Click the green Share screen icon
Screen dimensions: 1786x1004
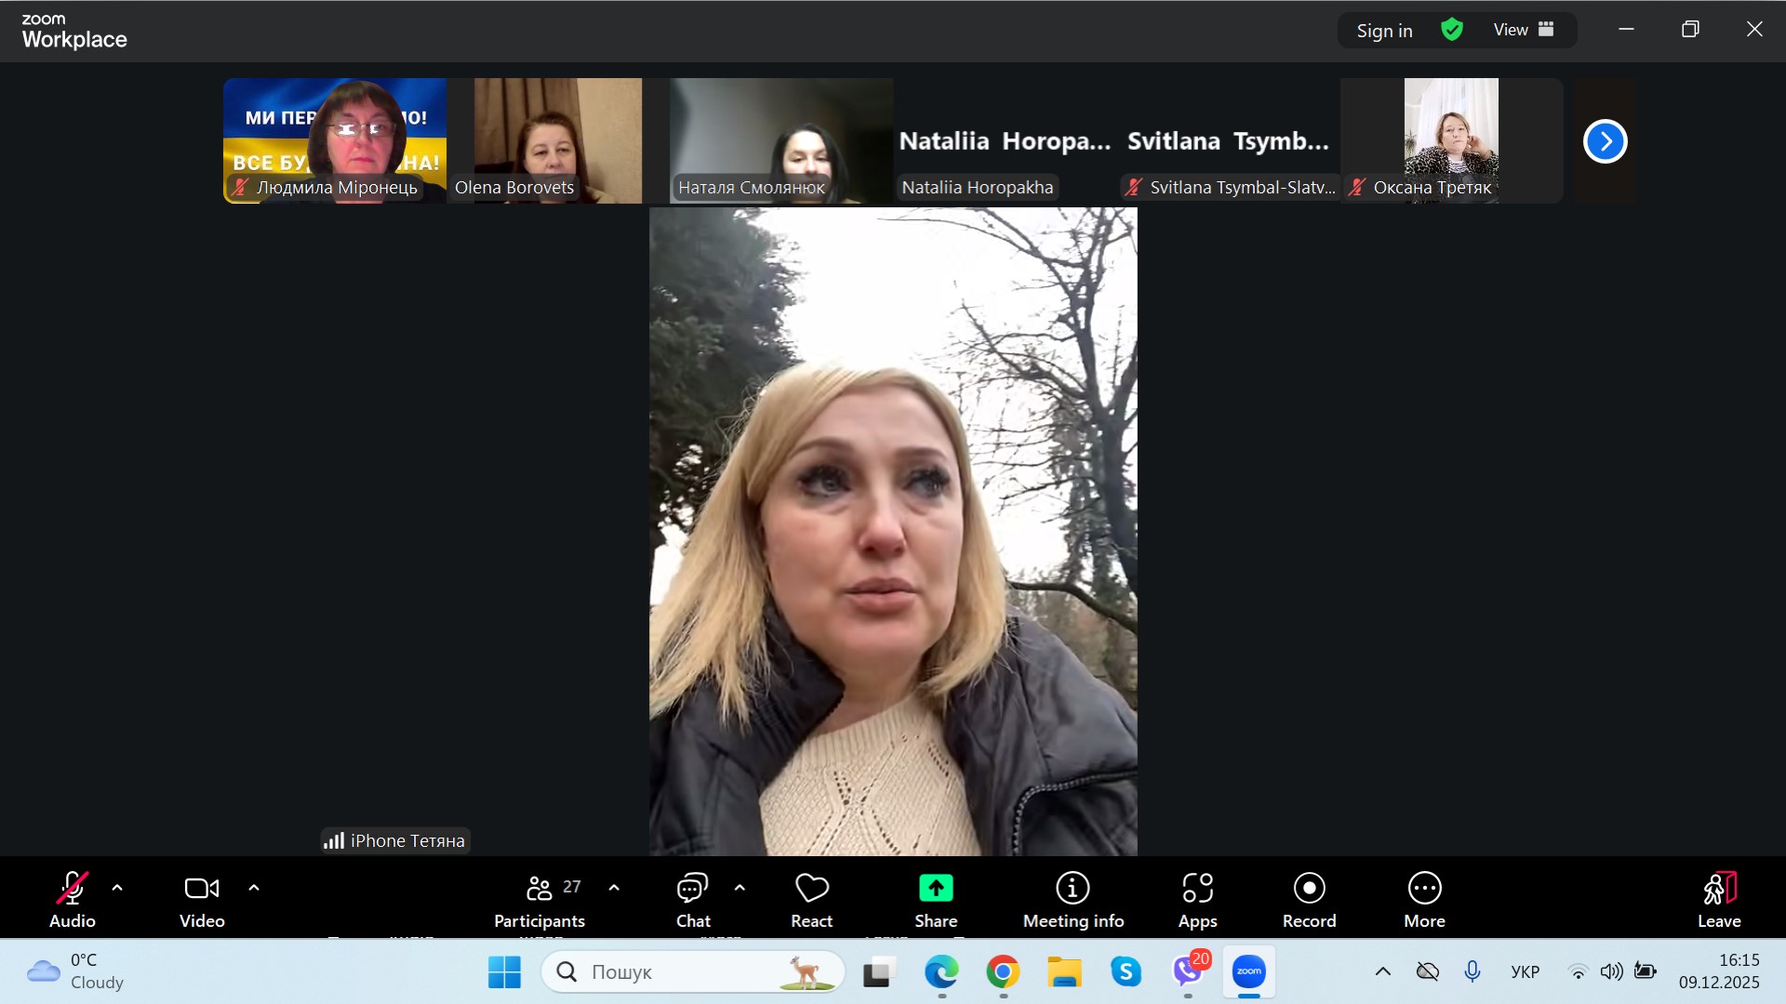tap(936, 889)
